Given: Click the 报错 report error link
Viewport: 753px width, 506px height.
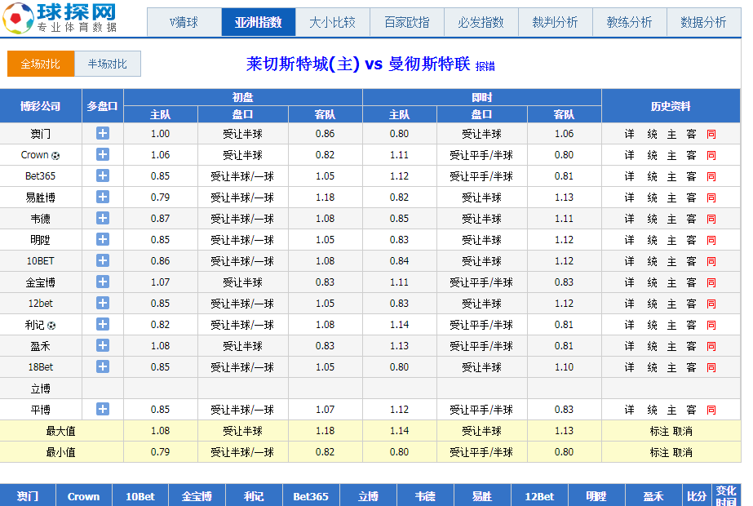Looking at the screenshot, I should 485,66.
